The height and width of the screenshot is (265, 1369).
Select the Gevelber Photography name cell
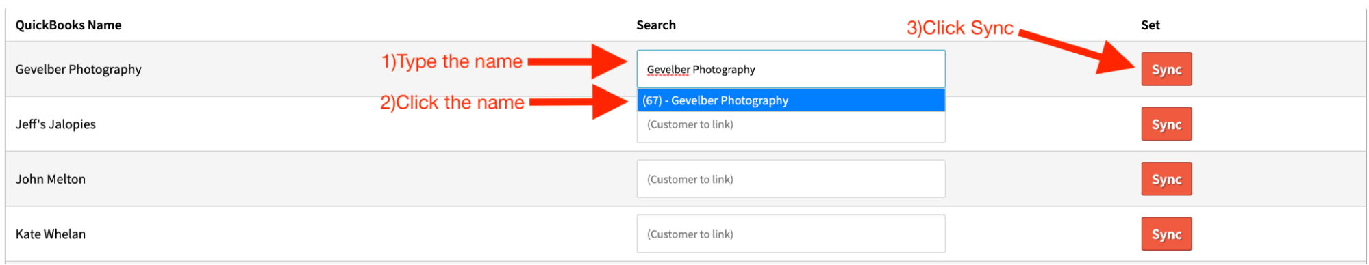coord(79,70)
